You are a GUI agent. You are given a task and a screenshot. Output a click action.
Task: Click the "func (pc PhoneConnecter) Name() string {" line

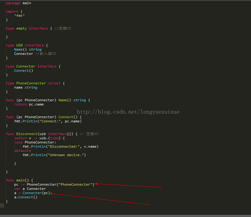click(x=48, y=100)
